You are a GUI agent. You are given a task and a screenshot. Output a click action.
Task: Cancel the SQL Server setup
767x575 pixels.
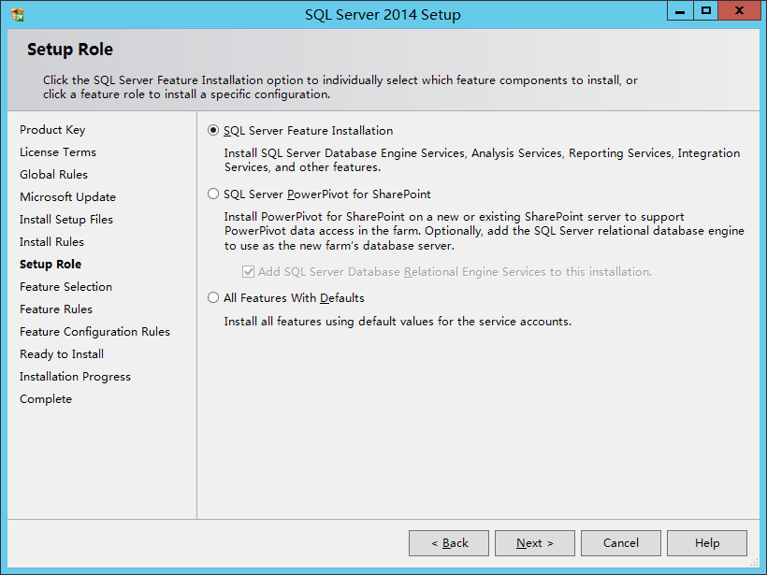[x=621, y=543]
